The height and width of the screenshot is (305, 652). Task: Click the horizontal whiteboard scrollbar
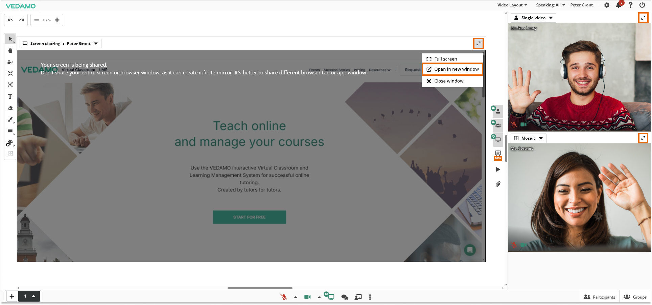[x=260, y=288]
